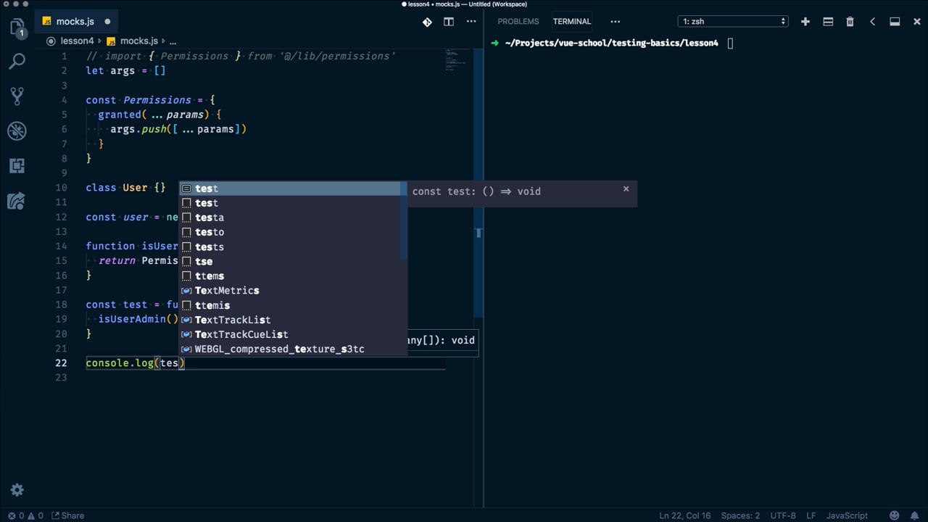
Task: Click on 'let args = []' code line
Action: 125,71
